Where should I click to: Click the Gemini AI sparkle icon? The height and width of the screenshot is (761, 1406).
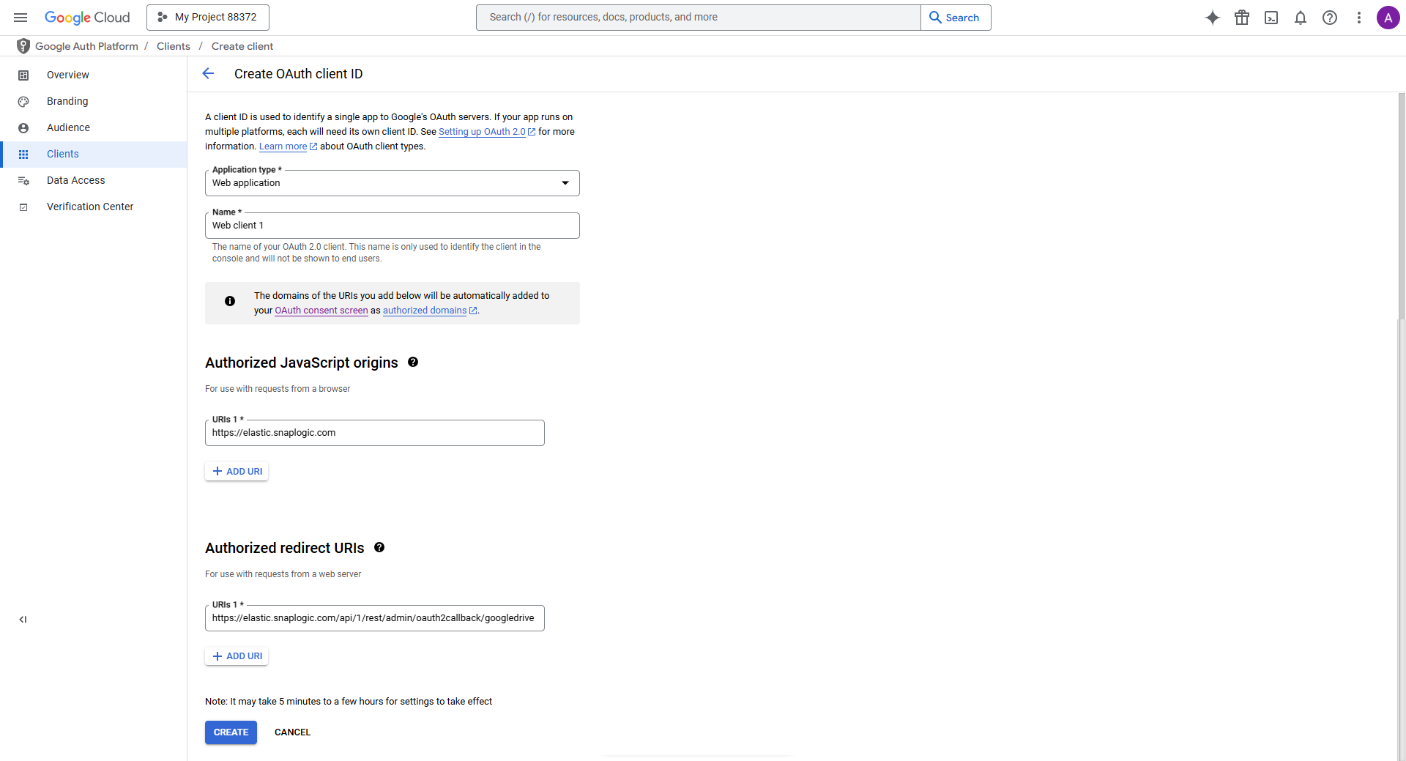(1213, 18)
